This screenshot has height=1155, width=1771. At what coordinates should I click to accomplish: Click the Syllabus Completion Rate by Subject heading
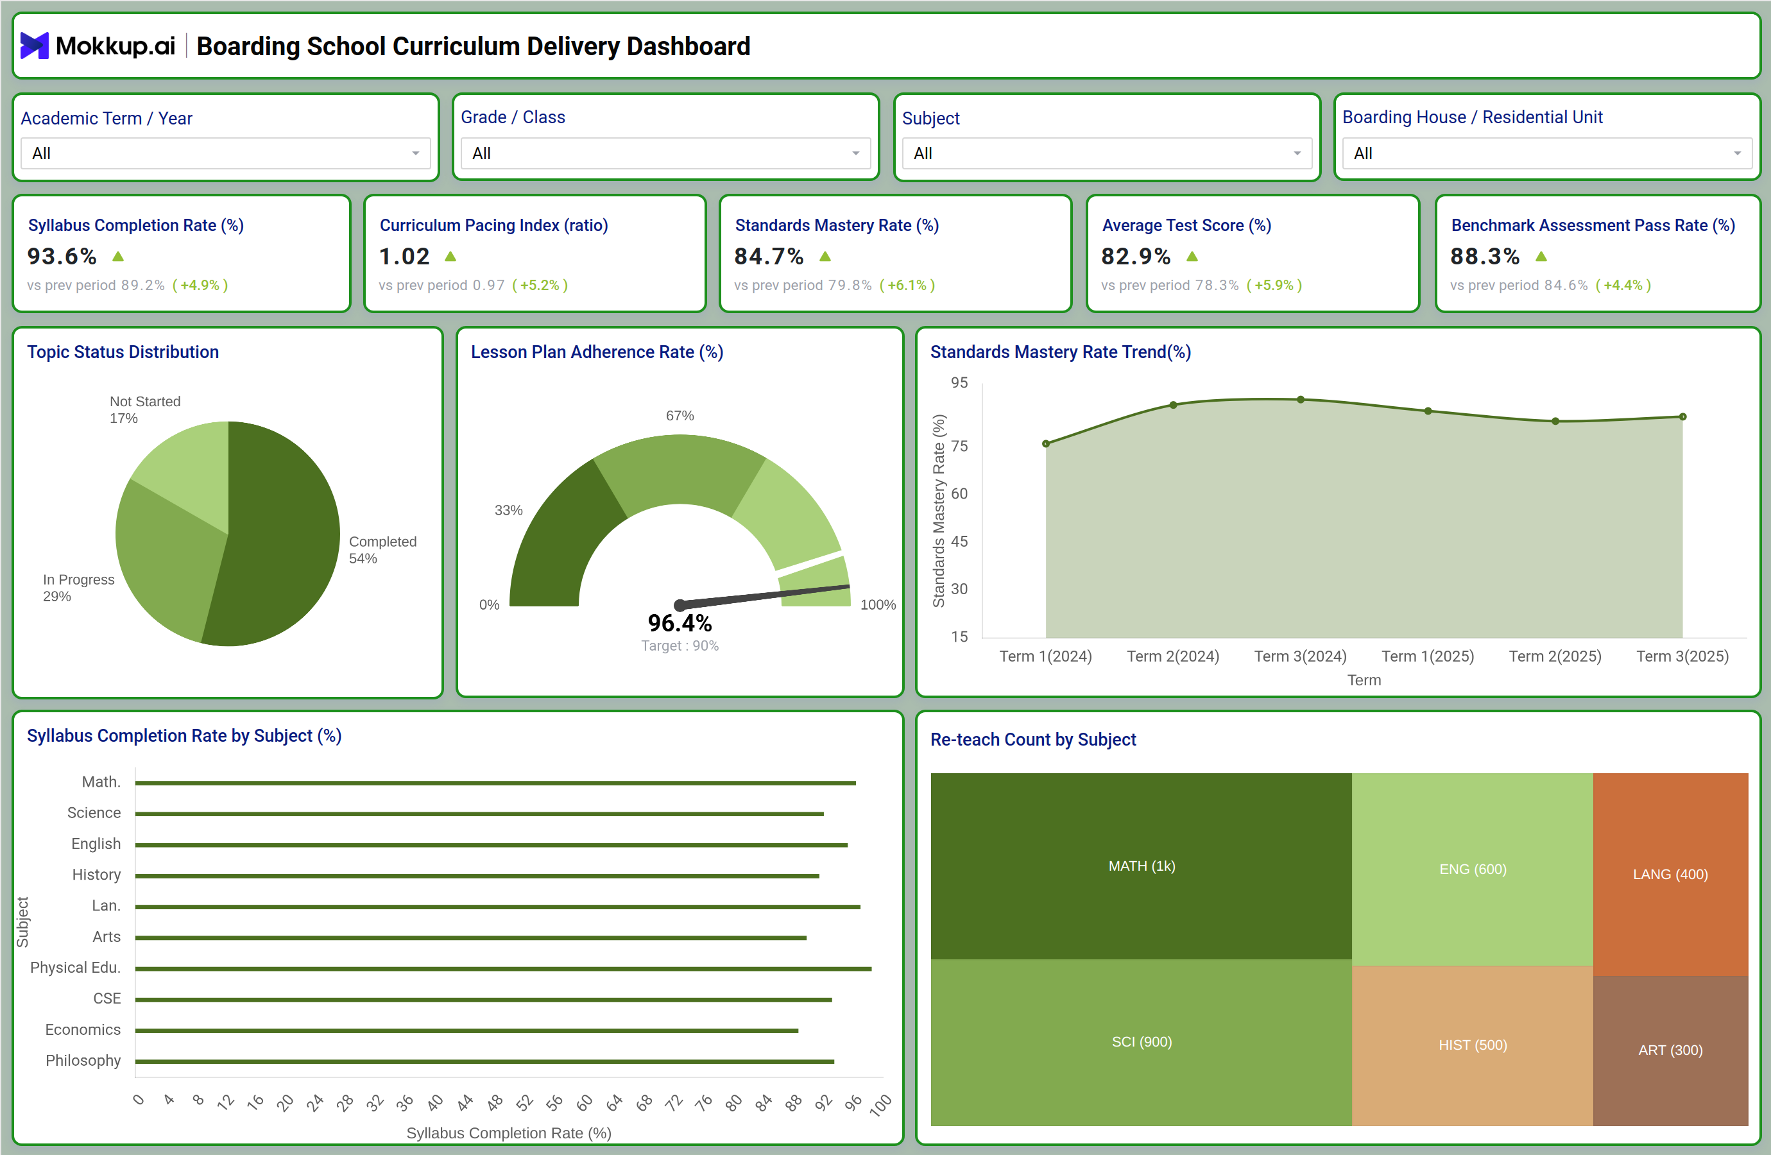pyautogui.click(x=184, y=736)
